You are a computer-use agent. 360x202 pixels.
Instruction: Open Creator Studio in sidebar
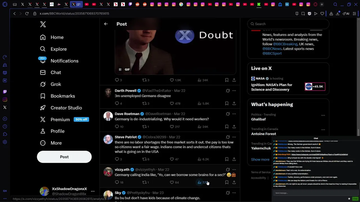tap(61, 108)
